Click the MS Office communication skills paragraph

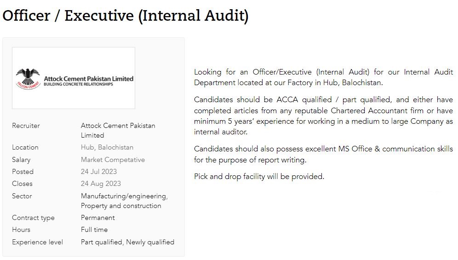pyautogui.click(x=323, y=154)
